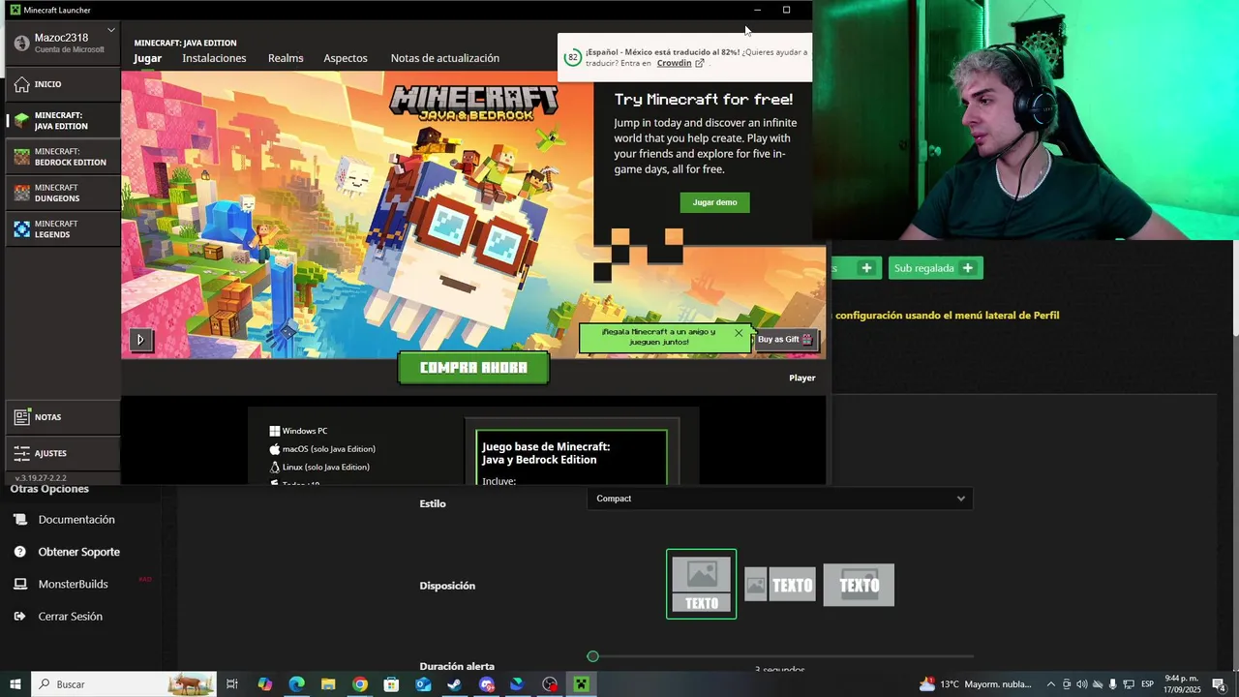Image resolution: width=1239 pixels, height=697 pixels.
Task: Open the Notas de actualización tab
Action: (x=445, y=58)
